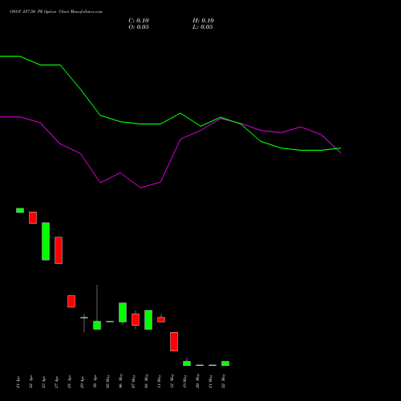This screenshot has width=401, height=401.
Task: Select the green candle above 06 May
Action: click(x=123, y=313)
